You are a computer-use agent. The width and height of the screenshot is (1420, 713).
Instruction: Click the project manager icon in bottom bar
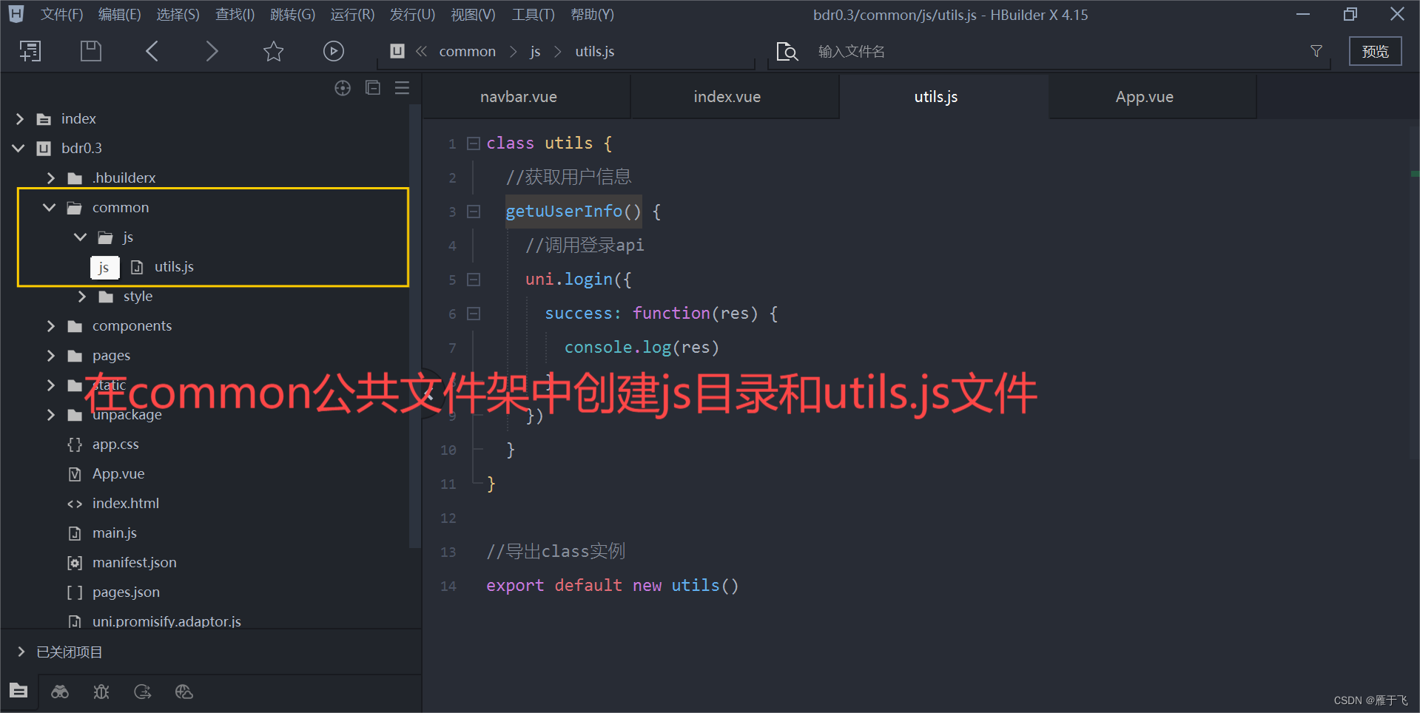click(x=19, y=691)
